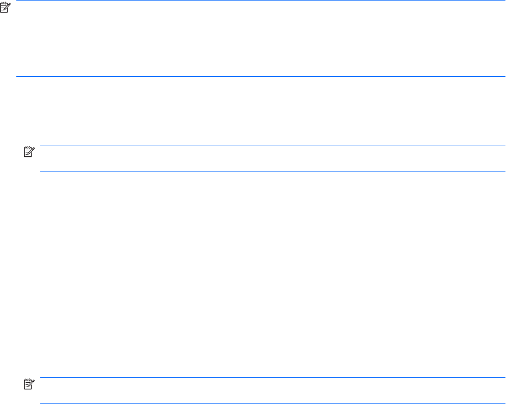Click the lower blue line of the middle note
The width and height of the screenshot is (506, 404).
(272, 172)
